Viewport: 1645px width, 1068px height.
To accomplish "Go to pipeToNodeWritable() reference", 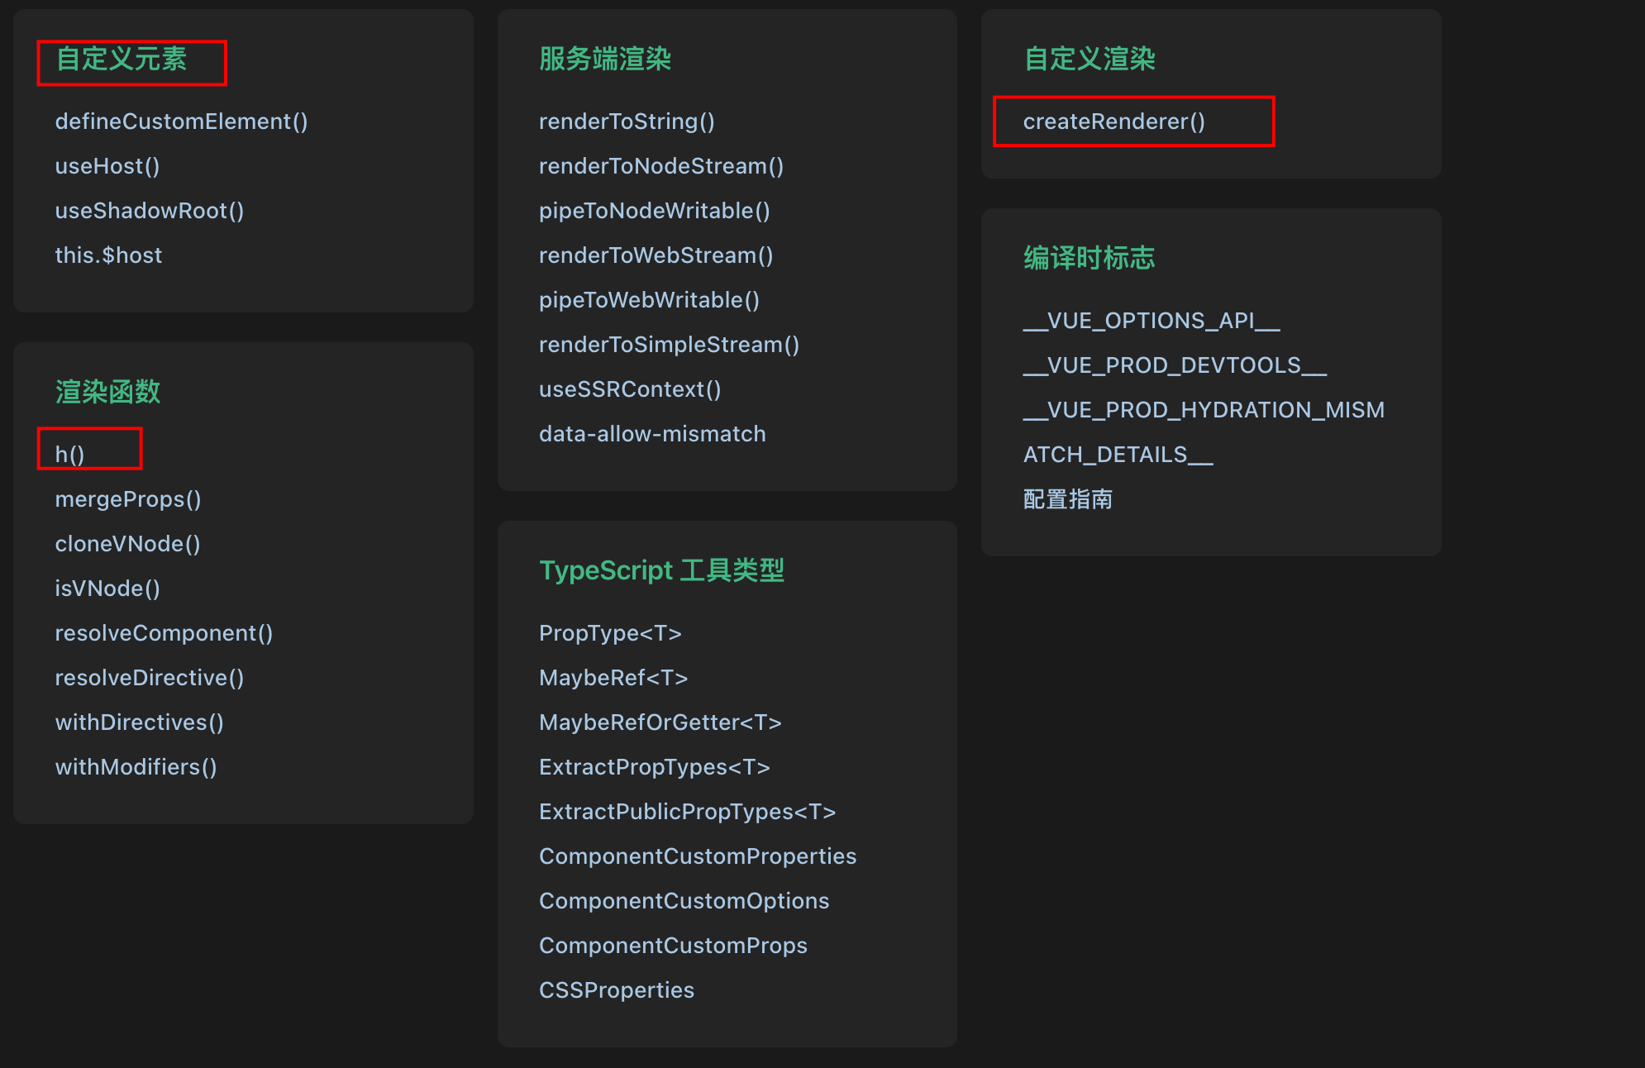I will pyautogui.click(x=655, y=211).
